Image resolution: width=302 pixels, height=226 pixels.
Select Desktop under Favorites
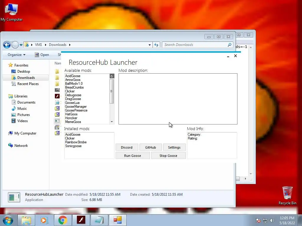(24, 72)
